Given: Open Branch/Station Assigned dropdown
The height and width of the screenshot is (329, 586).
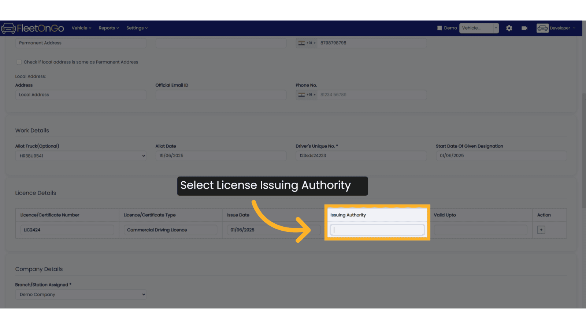Looking at the screenshot, I should point(81,295).
